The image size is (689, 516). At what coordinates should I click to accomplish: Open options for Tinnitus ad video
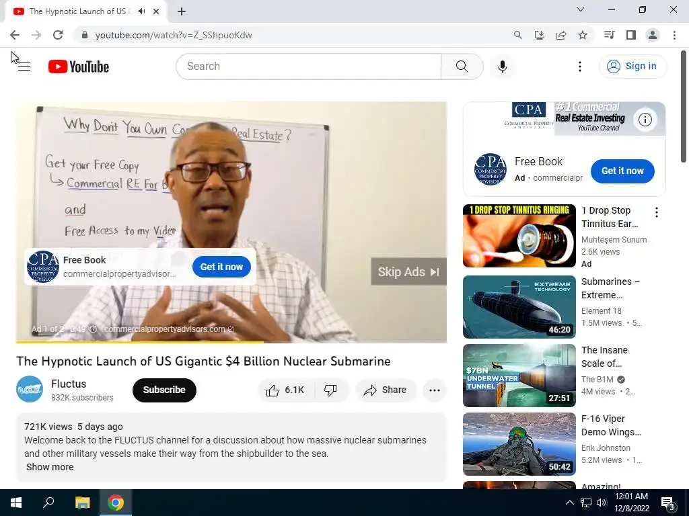656,212
